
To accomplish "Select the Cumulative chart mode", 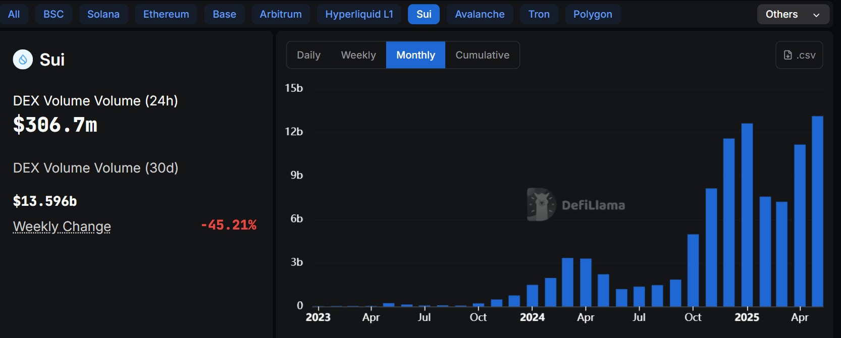I will click(482, 55).
